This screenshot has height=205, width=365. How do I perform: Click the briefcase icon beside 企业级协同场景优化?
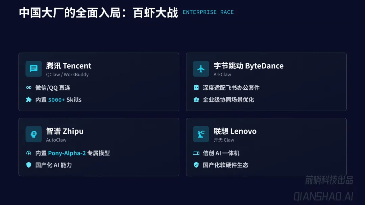196,99
